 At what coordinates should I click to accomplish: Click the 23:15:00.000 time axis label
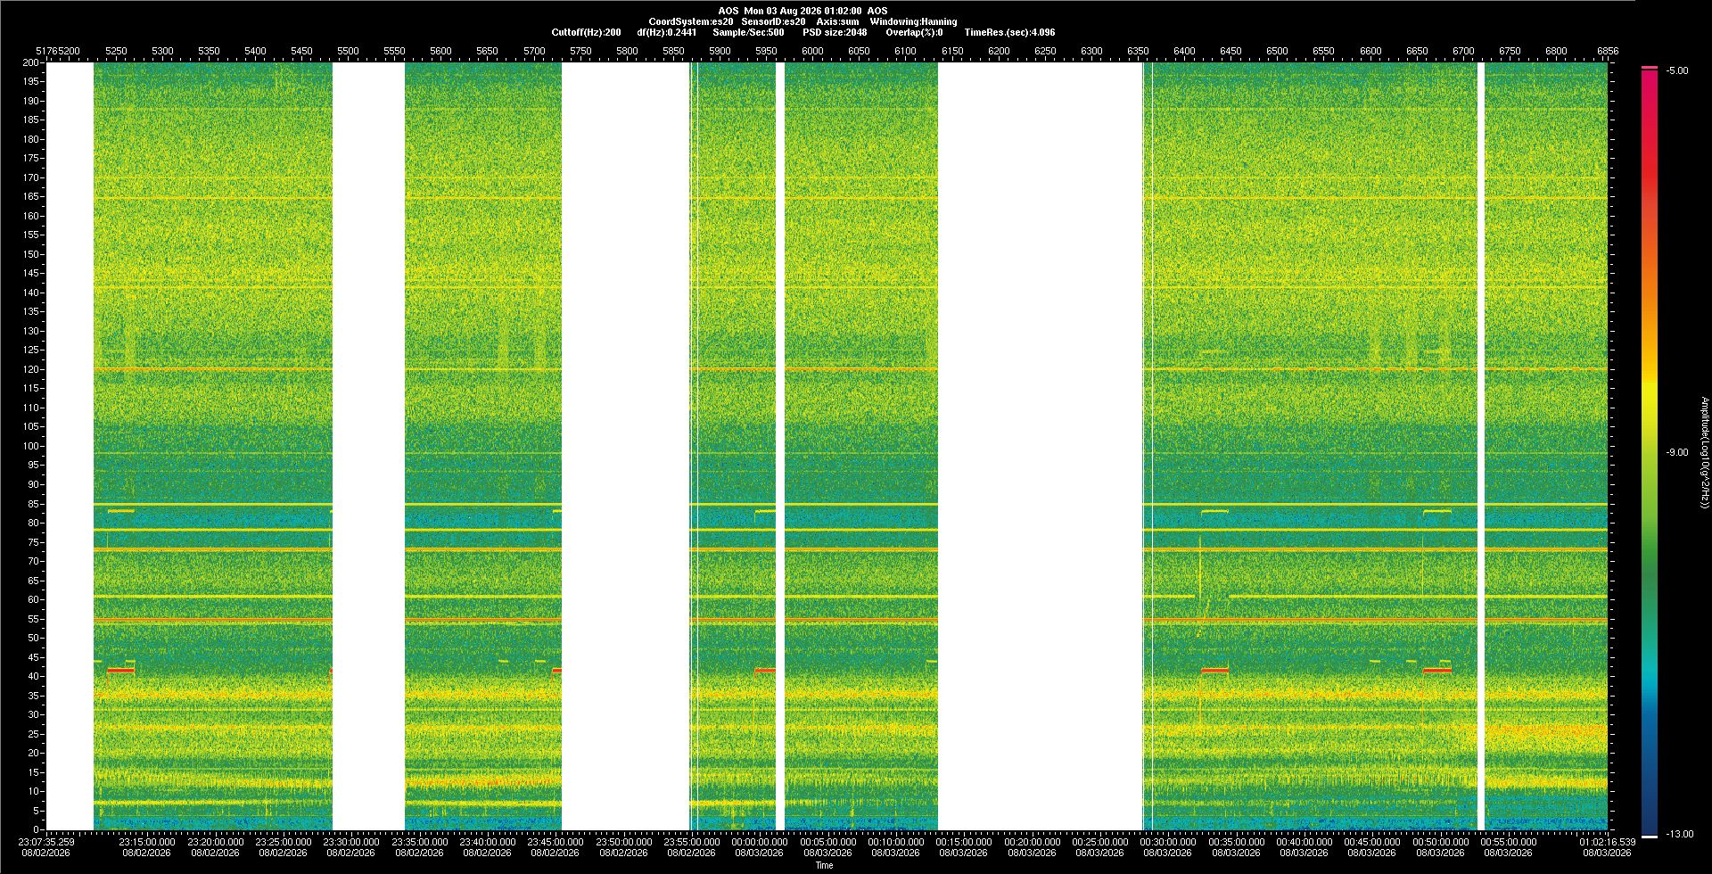click(x=147, y=842)
